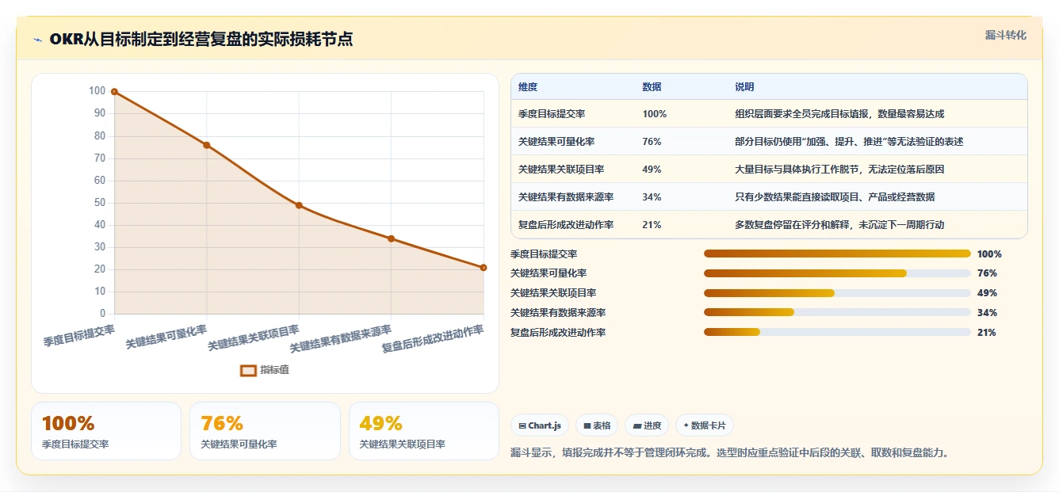
Task: Click the 100% progress bar for 季度目标提交率
Action: click(x=837, y=254)
